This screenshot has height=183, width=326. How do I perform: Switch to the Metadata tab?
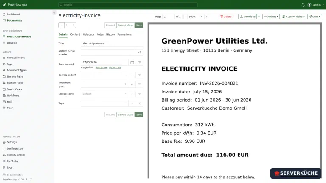(x=88, y=34)
